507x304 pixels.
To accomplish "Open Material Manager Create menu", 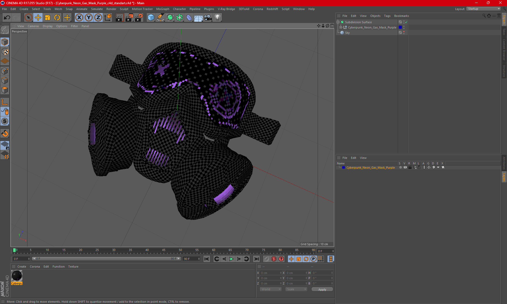I will [x=22, y=267].
